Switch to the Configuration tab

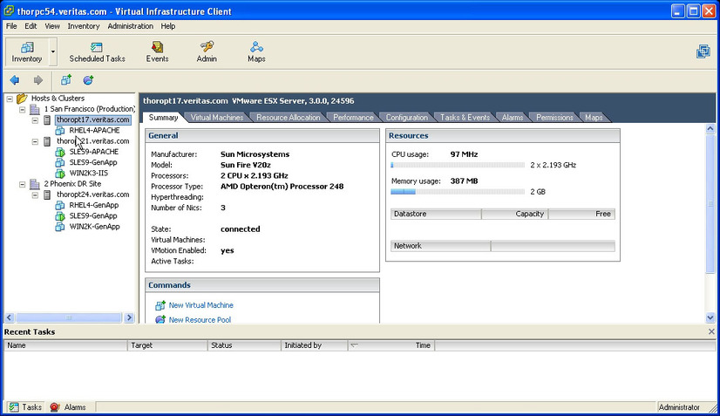click(407, 118)
